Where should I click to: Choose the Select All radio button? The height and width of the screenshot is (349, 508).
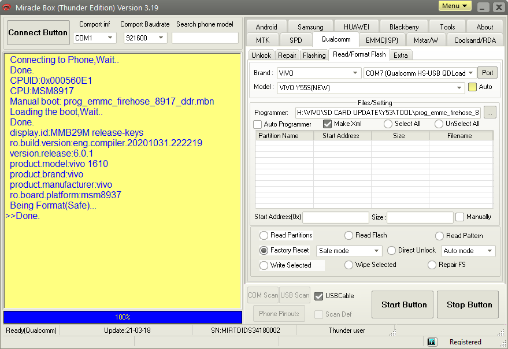[388, 124]
